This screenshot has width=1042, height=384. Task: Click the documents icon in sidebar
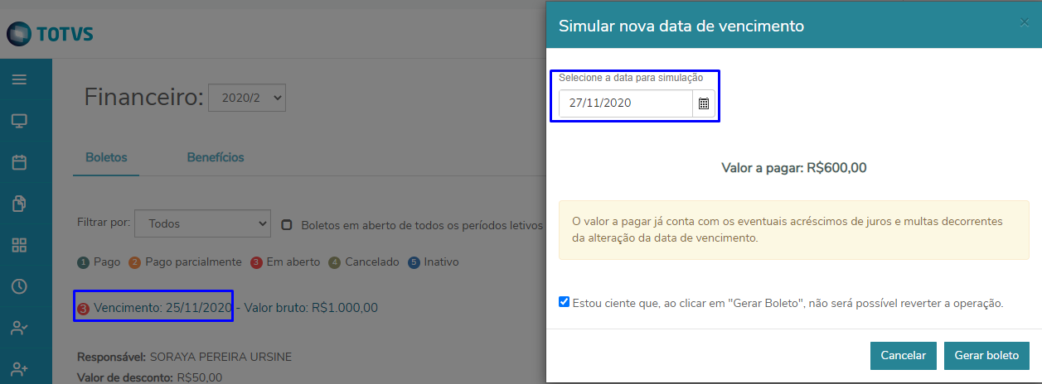(19, 204)
